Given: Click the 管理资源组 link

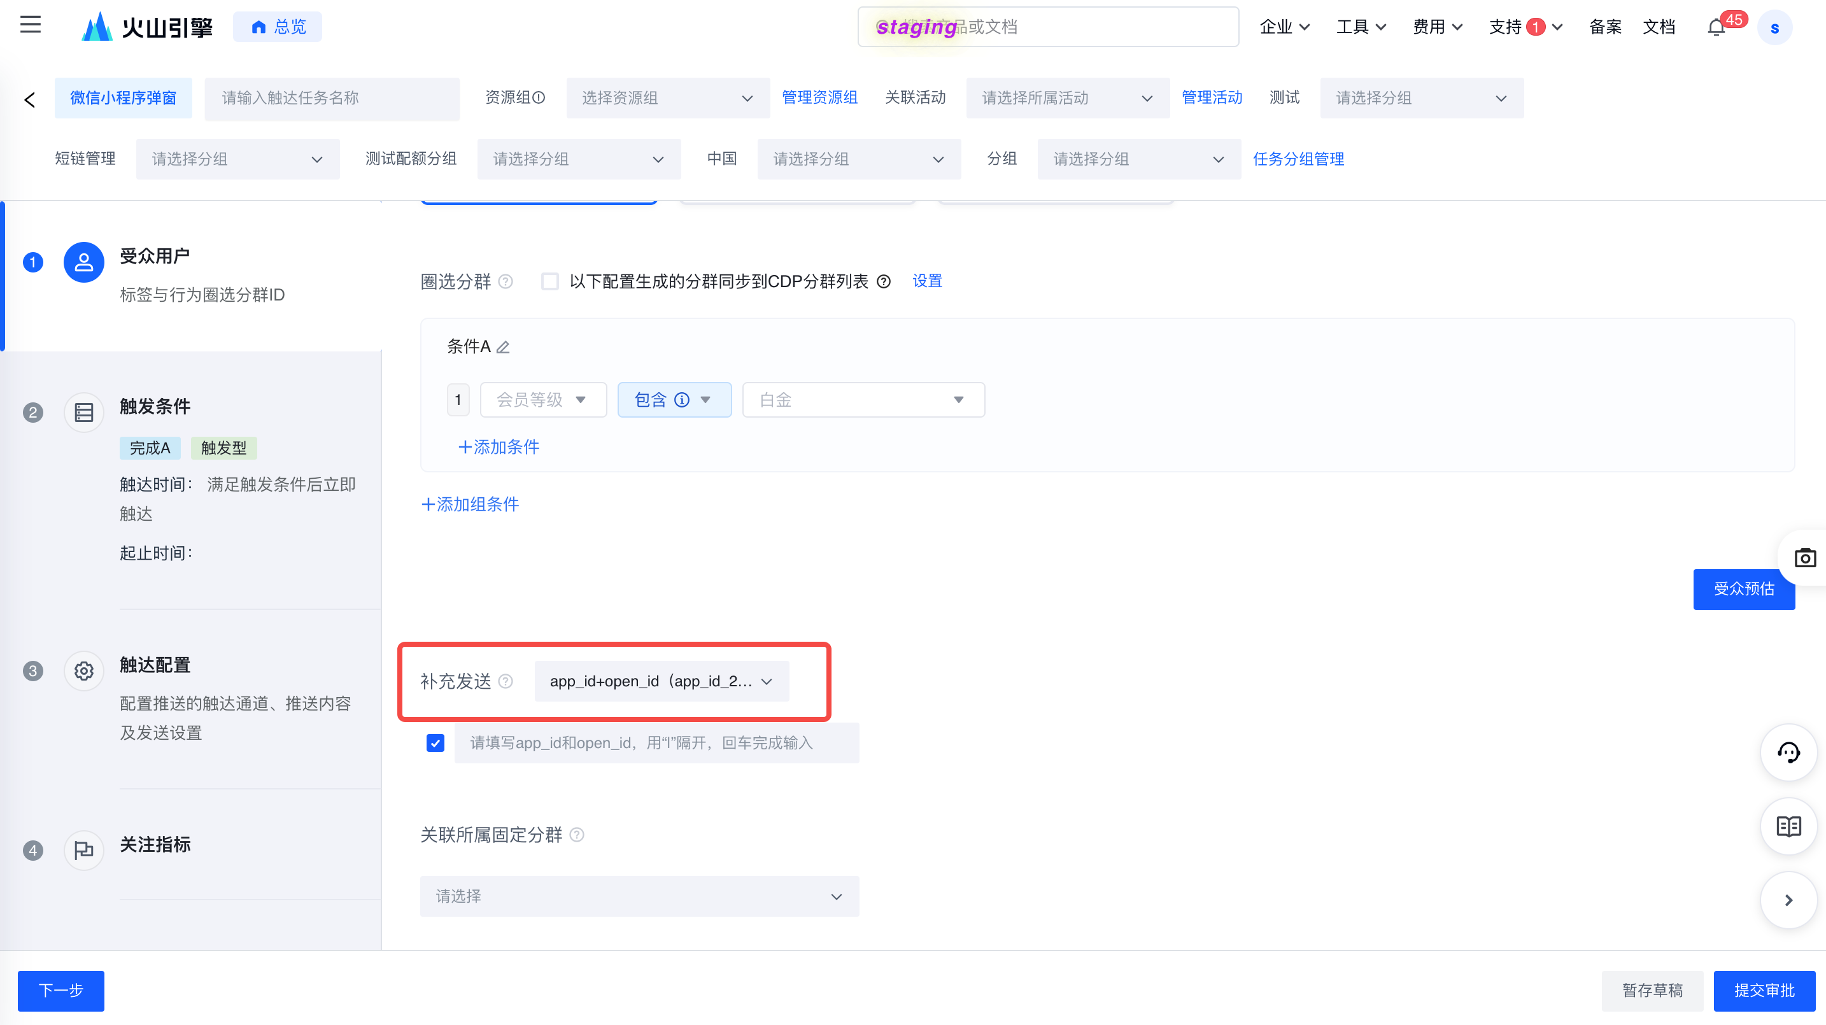Looking at the screenshot, I should click(x=819, y=98).
